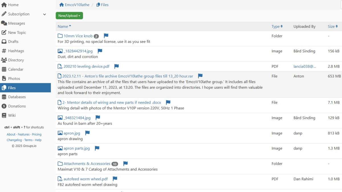342x192 pixels.
Task: Open the Pricing footer link
Action: [x=37, y=134]
